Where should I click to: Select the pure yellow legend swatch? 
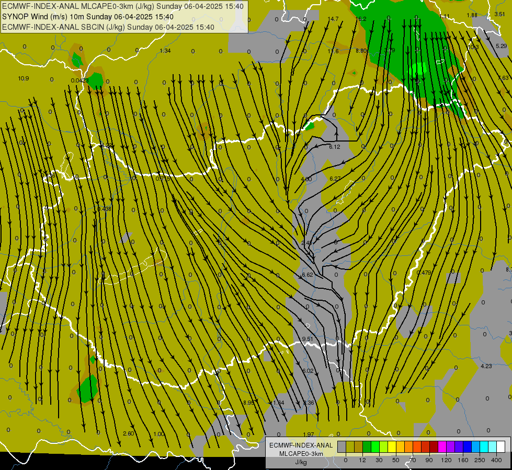tap(392, 446)
